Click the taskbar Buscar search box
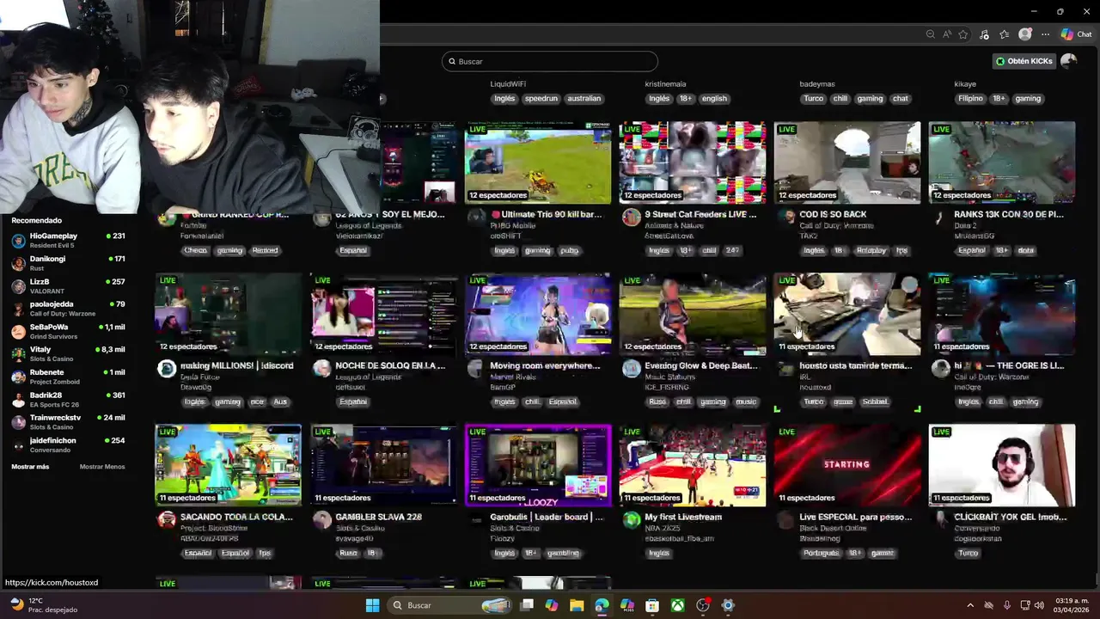 pos(449,605)
